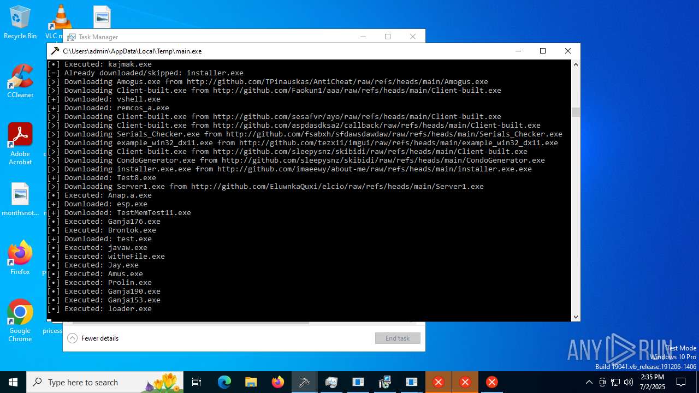Open Task View from the taskbar
The width and height of the screenshot is (699, 393).
click(197, 382)
